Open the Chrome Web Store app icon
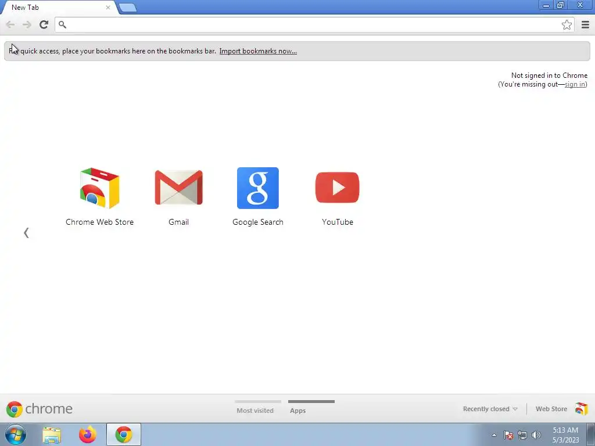This screenshot has height=446, width=595. point(99,188)
